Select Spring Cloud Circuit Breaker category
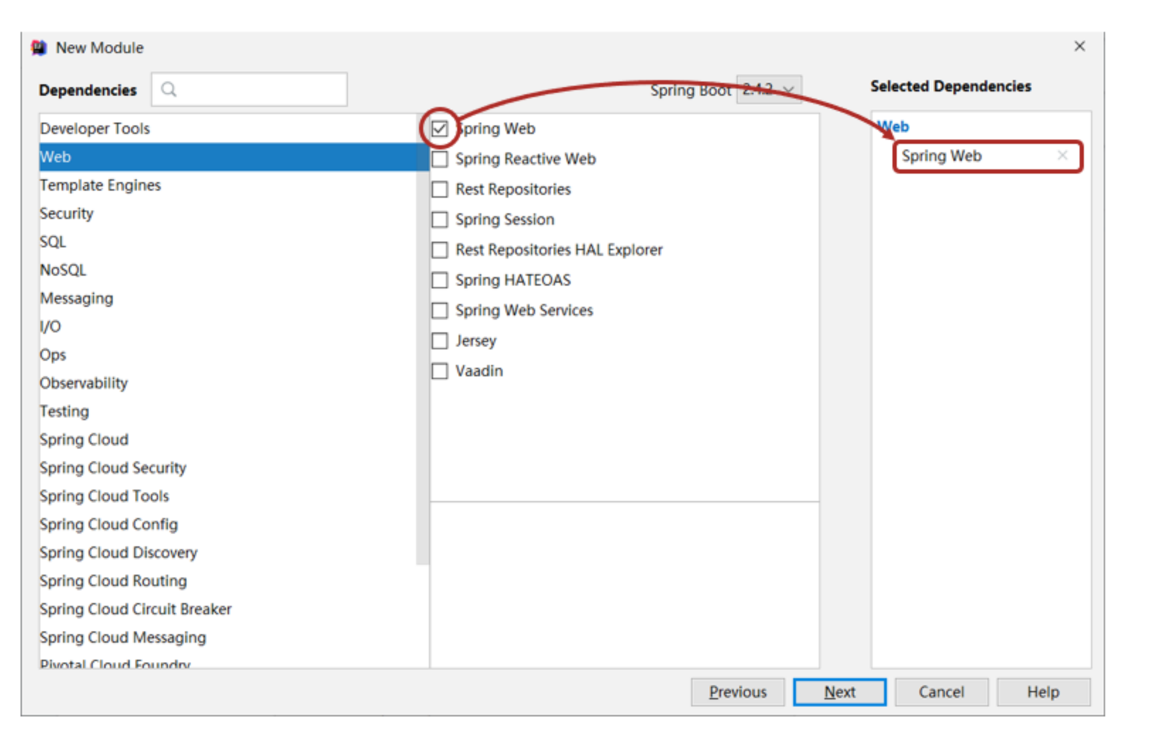 point(228,609)
